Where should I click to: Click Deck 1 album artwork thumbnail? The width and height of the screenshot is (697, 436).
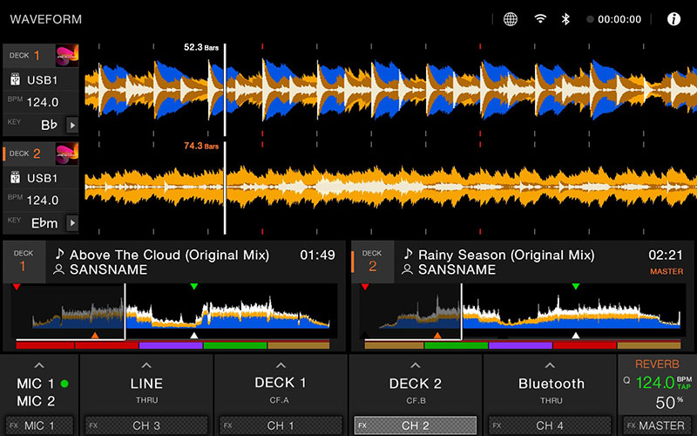pos(67,56)
